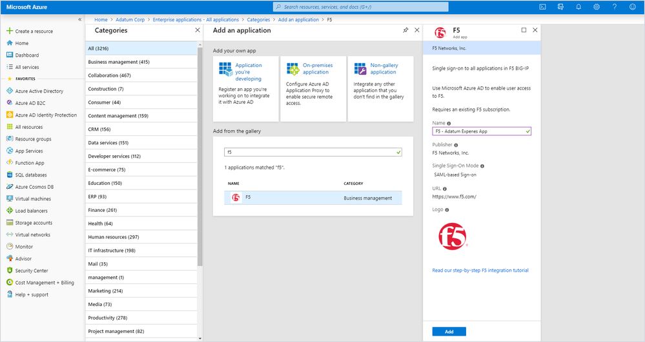
Task: Click Create a resource plus icon
Action: point(10,31)
